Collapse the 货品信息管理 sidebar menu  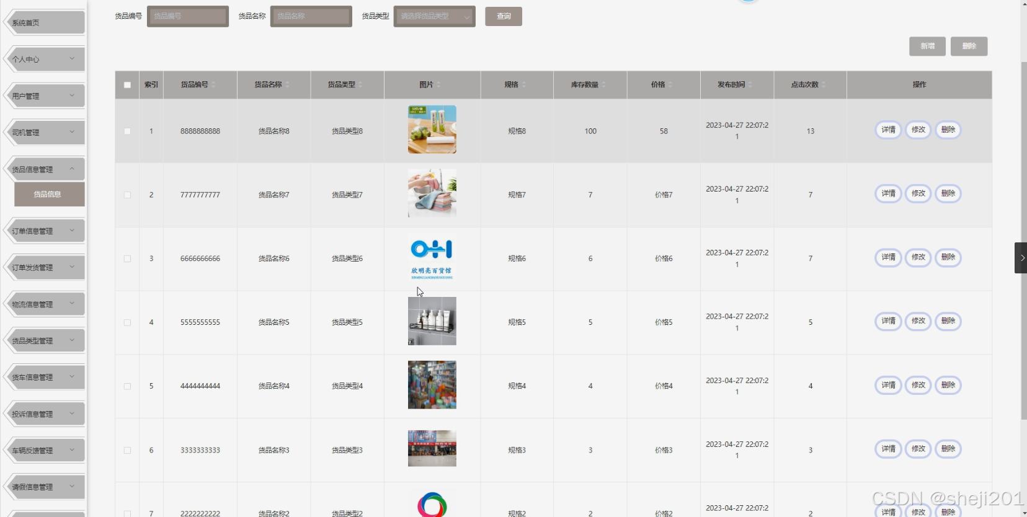[x=45, y=169]
